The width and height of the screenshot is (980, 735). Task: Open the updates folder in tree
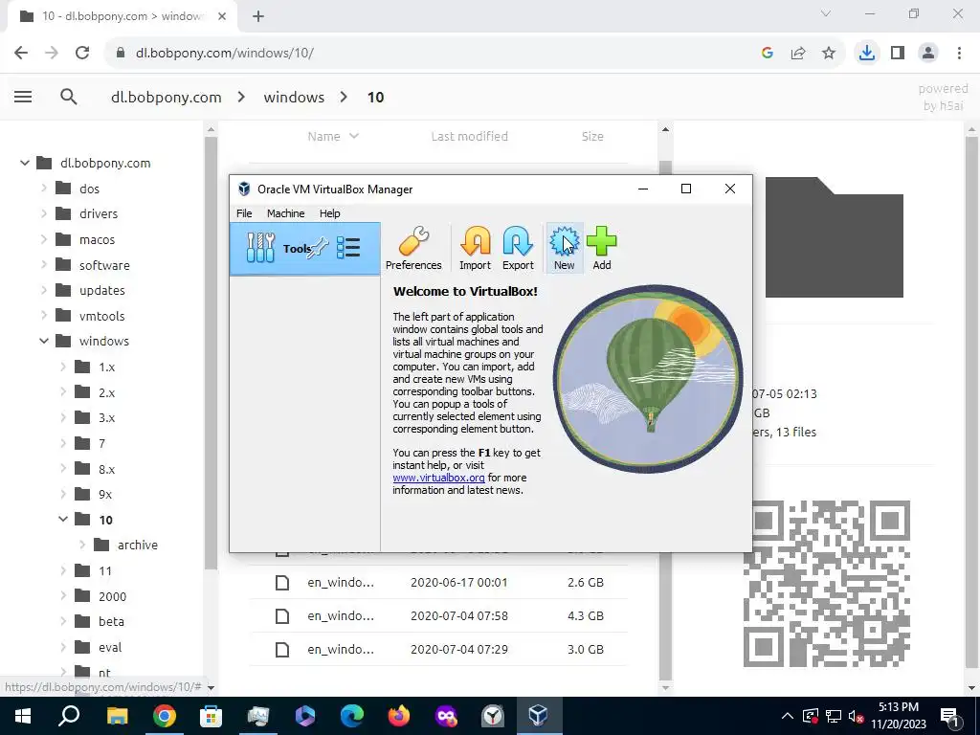[101, 290]
